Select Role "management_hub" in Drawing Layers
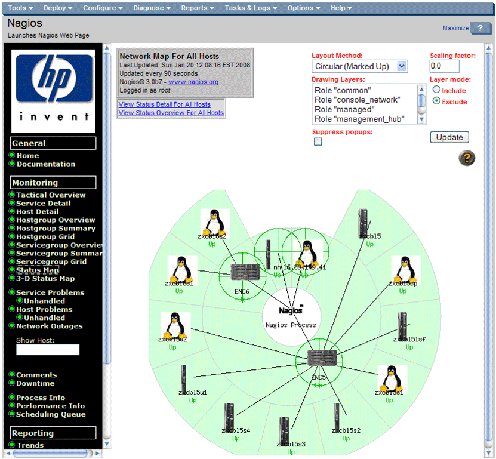This screenshot has width=496, height=459. [360, 119]
